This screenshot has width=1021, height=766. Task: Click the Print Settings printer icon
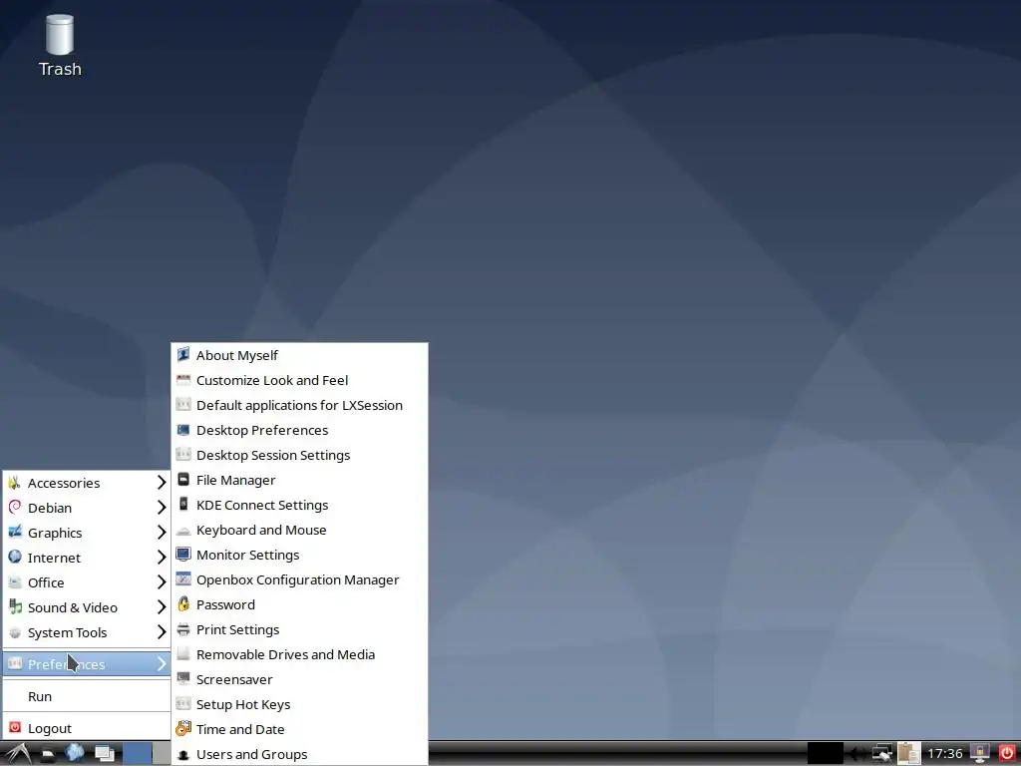pyautogui.click(x=183, y=629)
